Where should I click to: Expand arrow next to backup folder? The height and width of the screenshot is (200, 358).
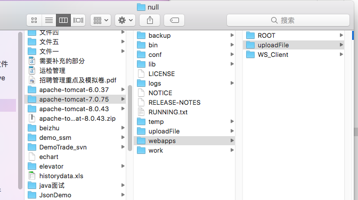(x=232, y=35)
